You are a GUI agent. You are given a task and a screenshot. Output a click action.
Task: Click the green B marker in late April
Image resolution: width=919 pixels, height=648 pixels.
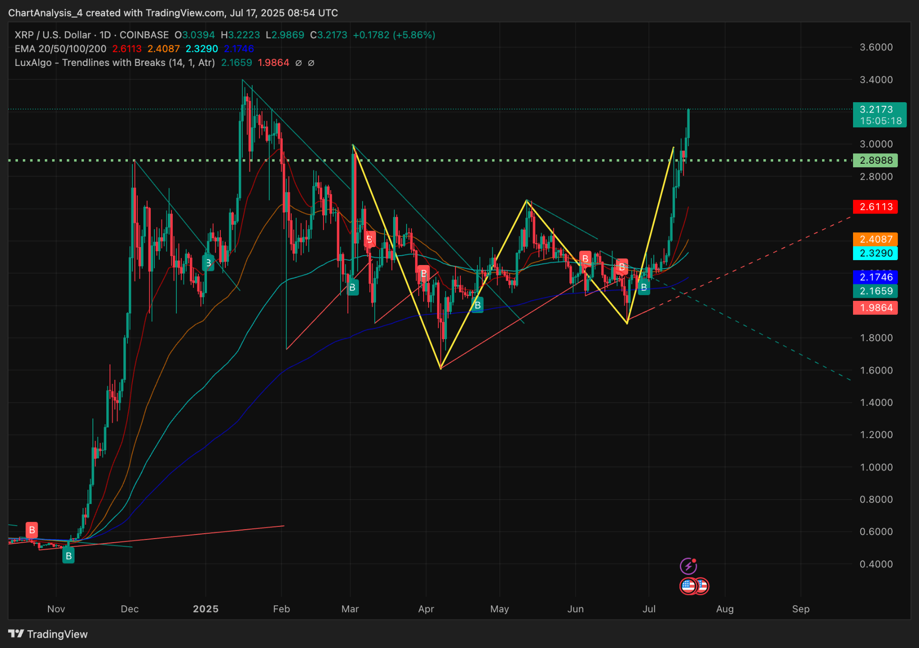click(x=477, y=305)
